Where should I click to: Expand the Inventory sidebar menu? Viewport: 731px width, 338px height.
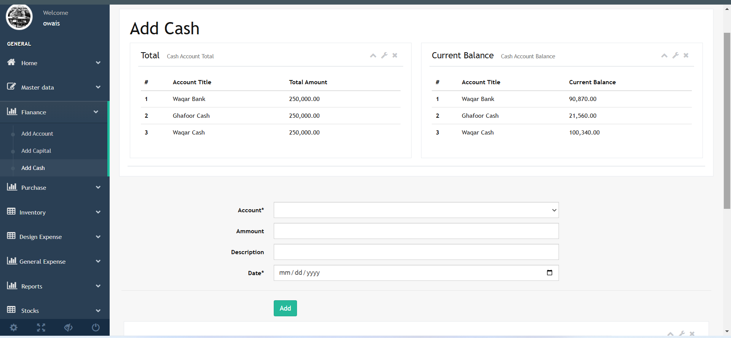[x=53, y=212]
